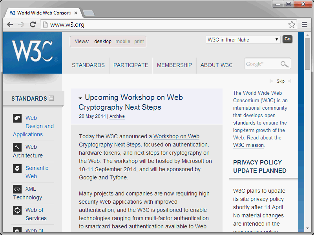Screen dimensions: 314x235
Task: Click the Web Design and Applications icon
Action: pyautogui.click(x=17, y=118)
